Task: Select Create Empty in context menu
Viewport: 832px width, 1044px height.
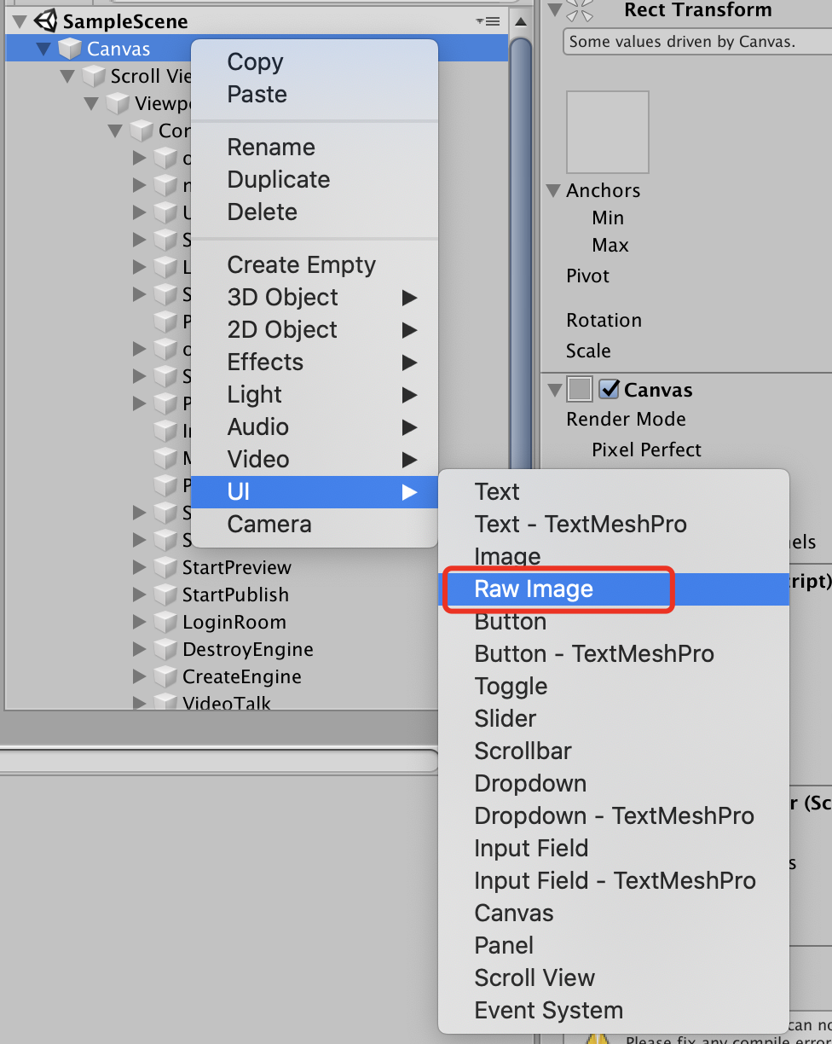Action: pos(301,264)
